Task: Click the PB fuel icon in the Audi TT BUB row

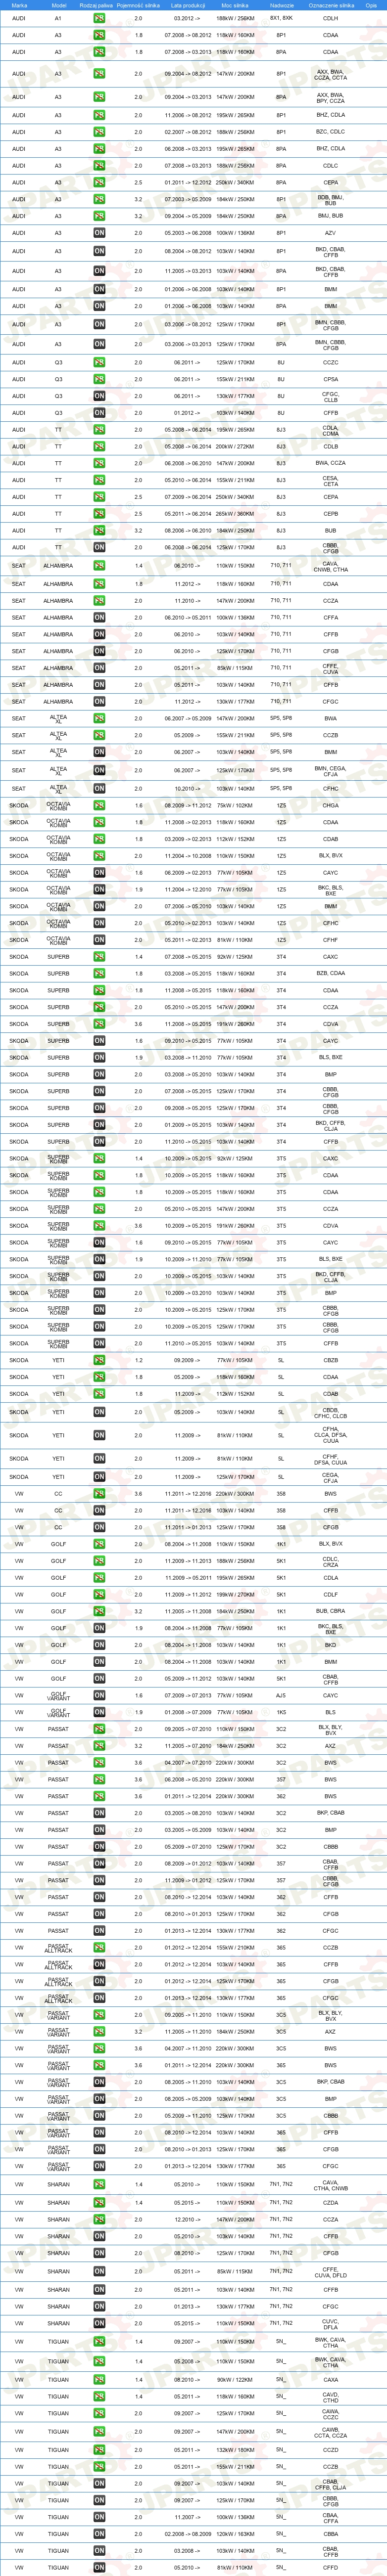Action: coord(99,531)
